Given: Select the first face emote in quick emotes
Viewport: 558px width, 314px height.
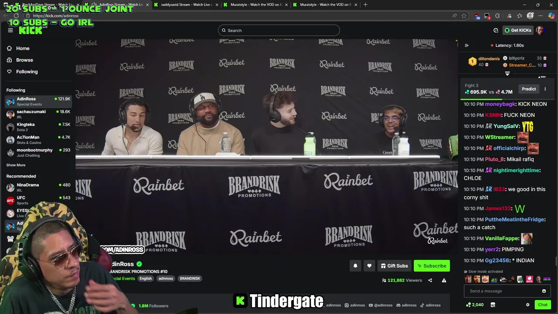Looking at the screenshot, I should [468, 279].
